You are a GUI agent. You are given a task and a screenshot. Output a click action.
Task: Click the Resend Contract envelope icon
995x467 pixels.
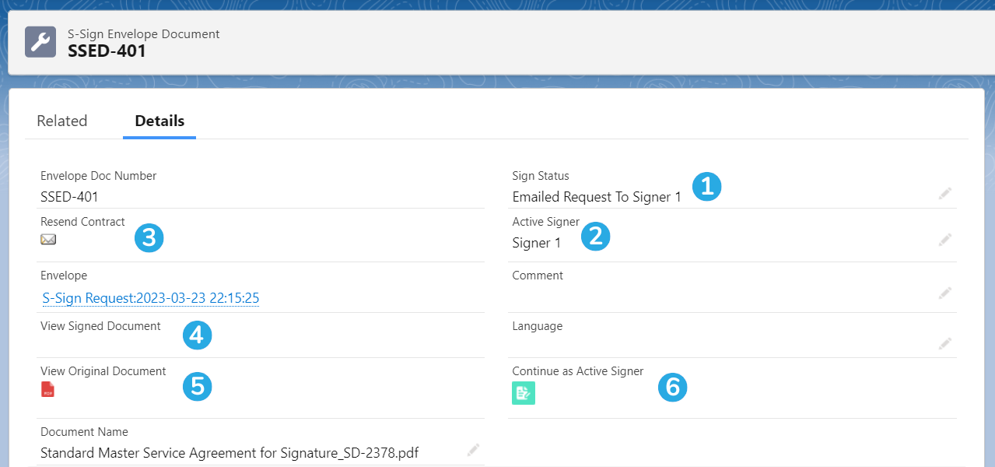point(48,240)
